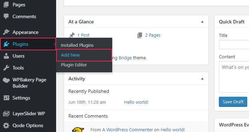Click the Users person icon
The height and width of the screenshot is (132, 249).
point(6,56)
